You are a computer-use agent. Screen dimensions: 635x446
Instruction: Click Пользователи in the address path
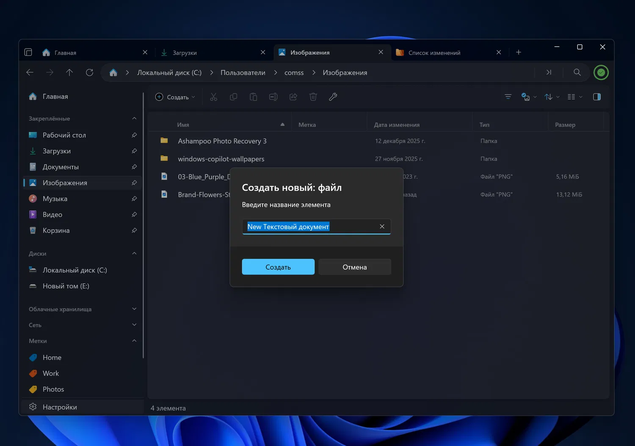coord(243,73)
